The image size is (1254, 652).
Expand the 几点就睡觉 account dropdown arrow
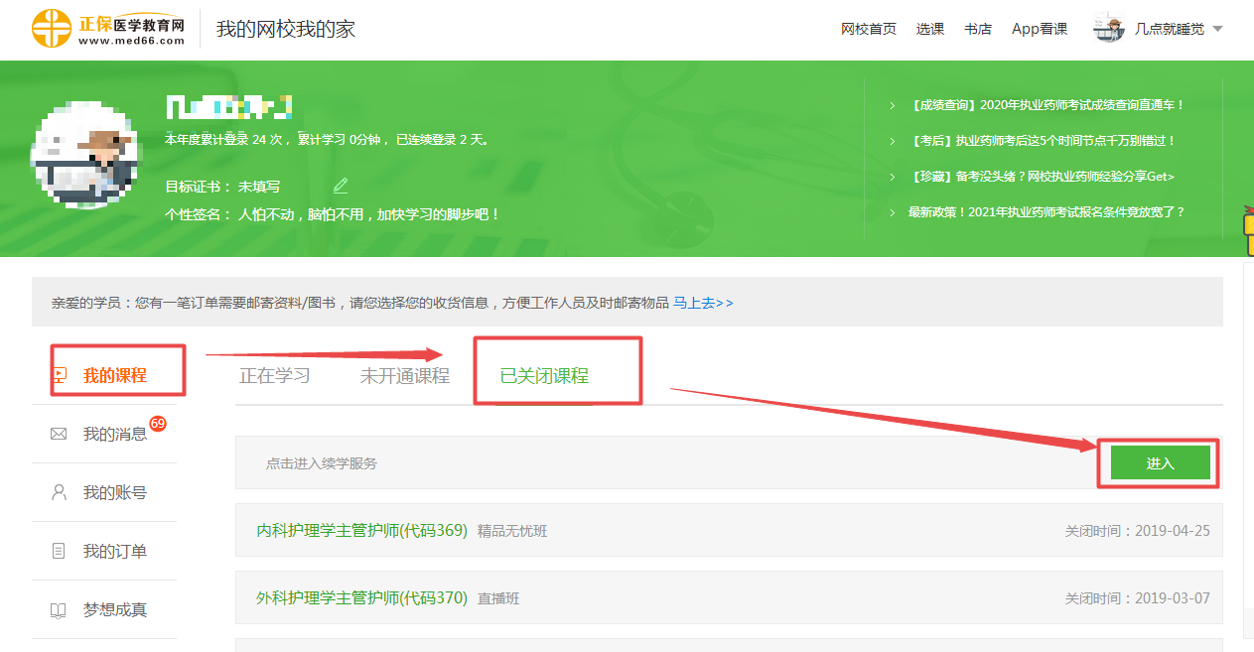tap(1217, 29)
